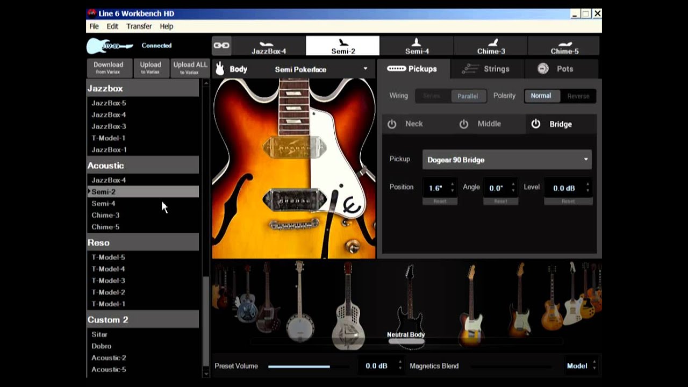Viewport: 688px width, 387px height.
Task: Select the sunburst Stratocaster-style body thumbnail
Action: (520, 300)
